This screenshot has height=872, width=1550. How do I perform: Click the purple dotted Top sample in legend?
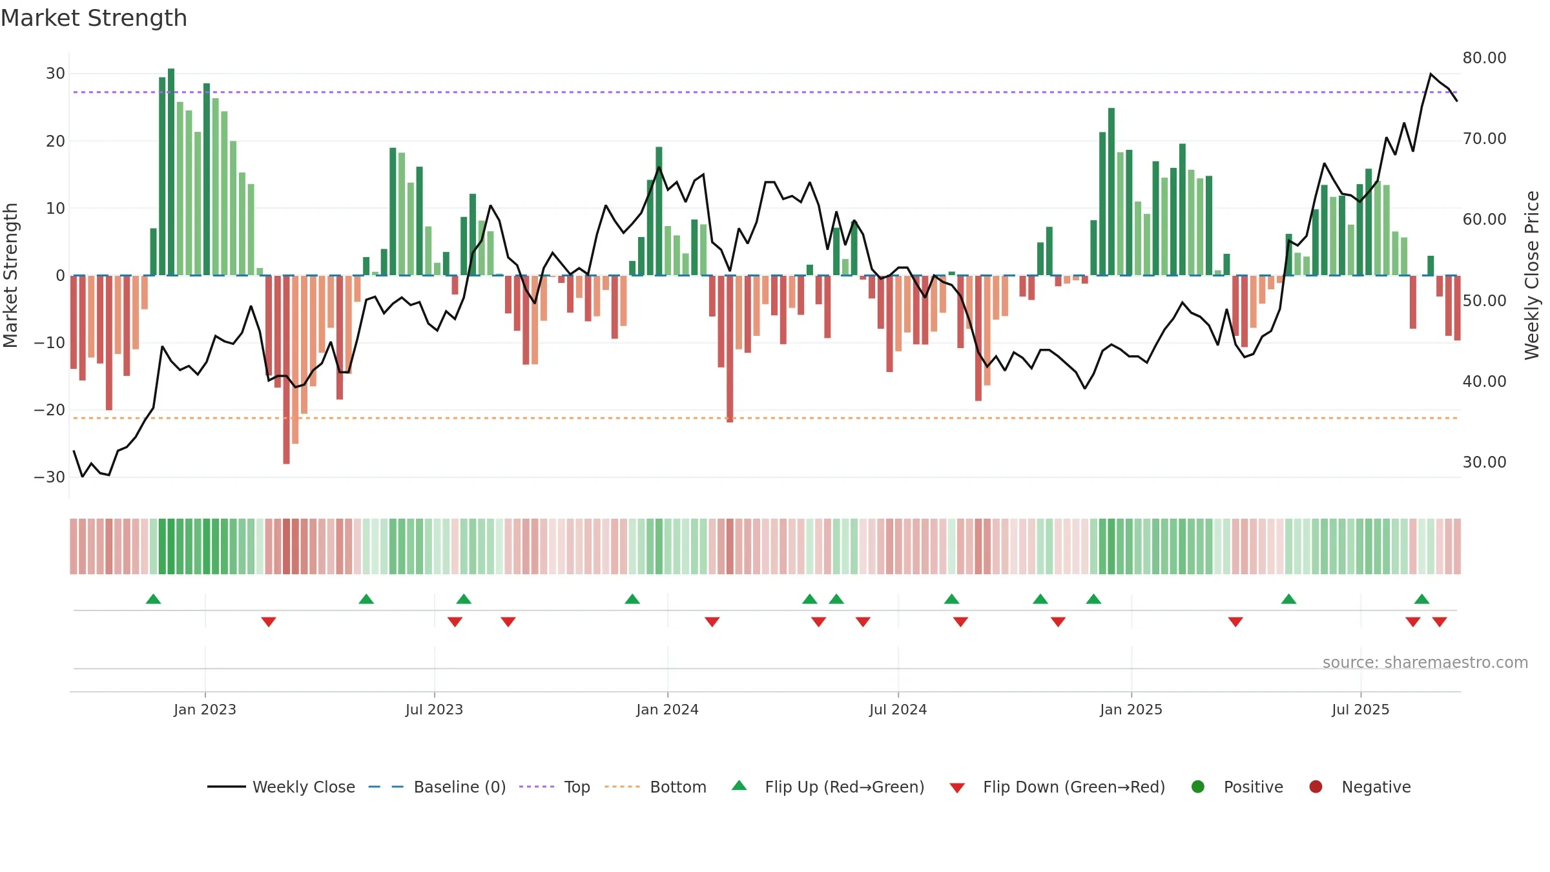pos(537,787)
